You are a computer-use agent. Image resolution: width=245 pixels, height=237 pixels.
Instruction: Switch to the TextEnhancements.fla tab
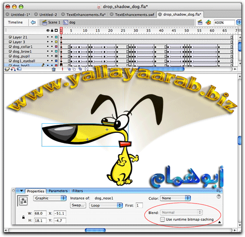[84, 14]
